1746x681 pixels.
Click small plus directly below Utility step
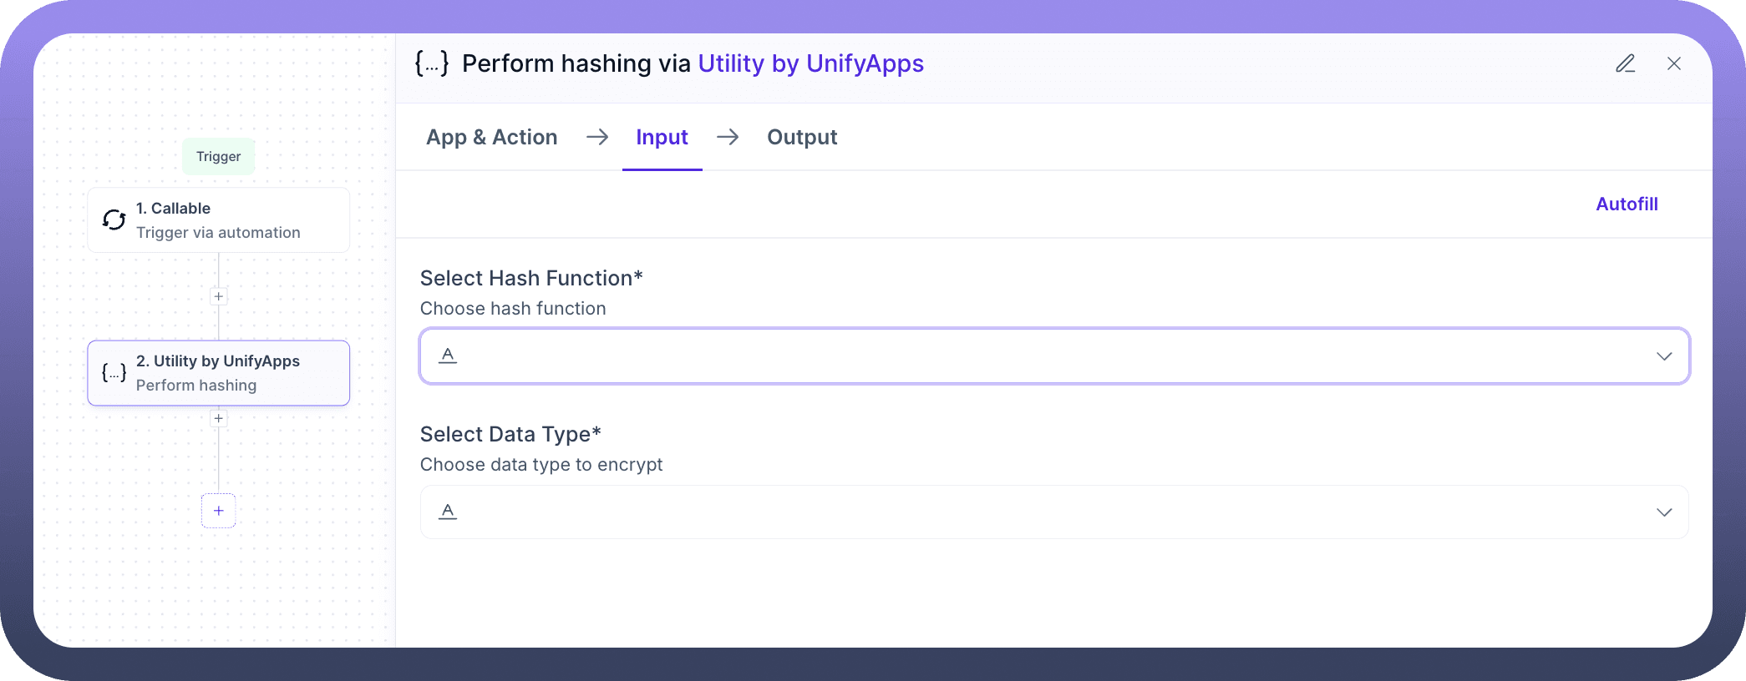(x=219, y=419)
